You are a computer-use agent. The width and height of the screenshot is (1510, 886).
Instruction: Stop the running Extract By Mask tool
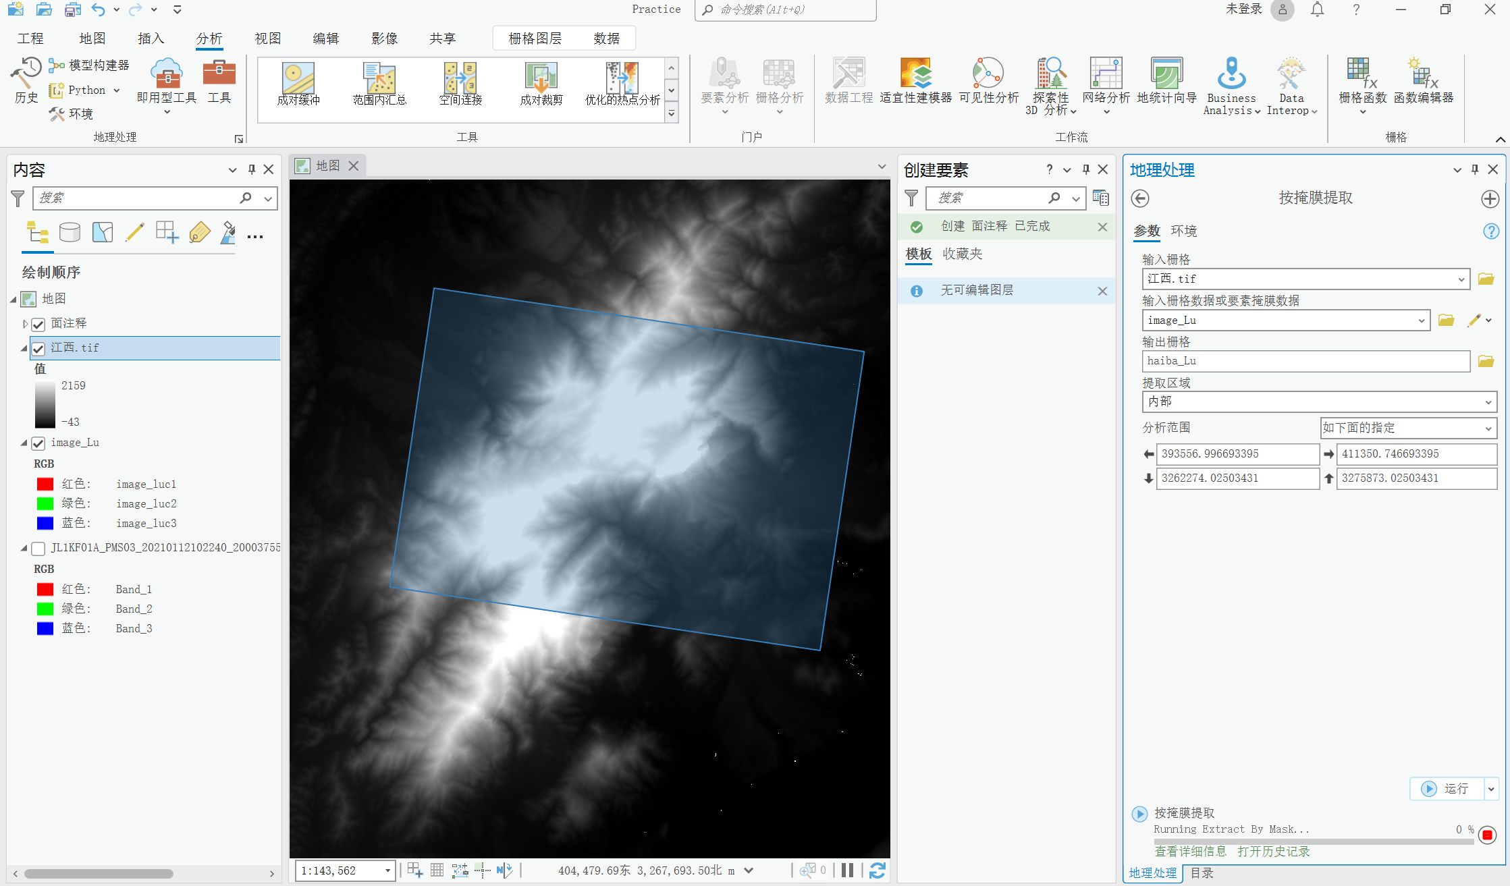(1487, 835)
